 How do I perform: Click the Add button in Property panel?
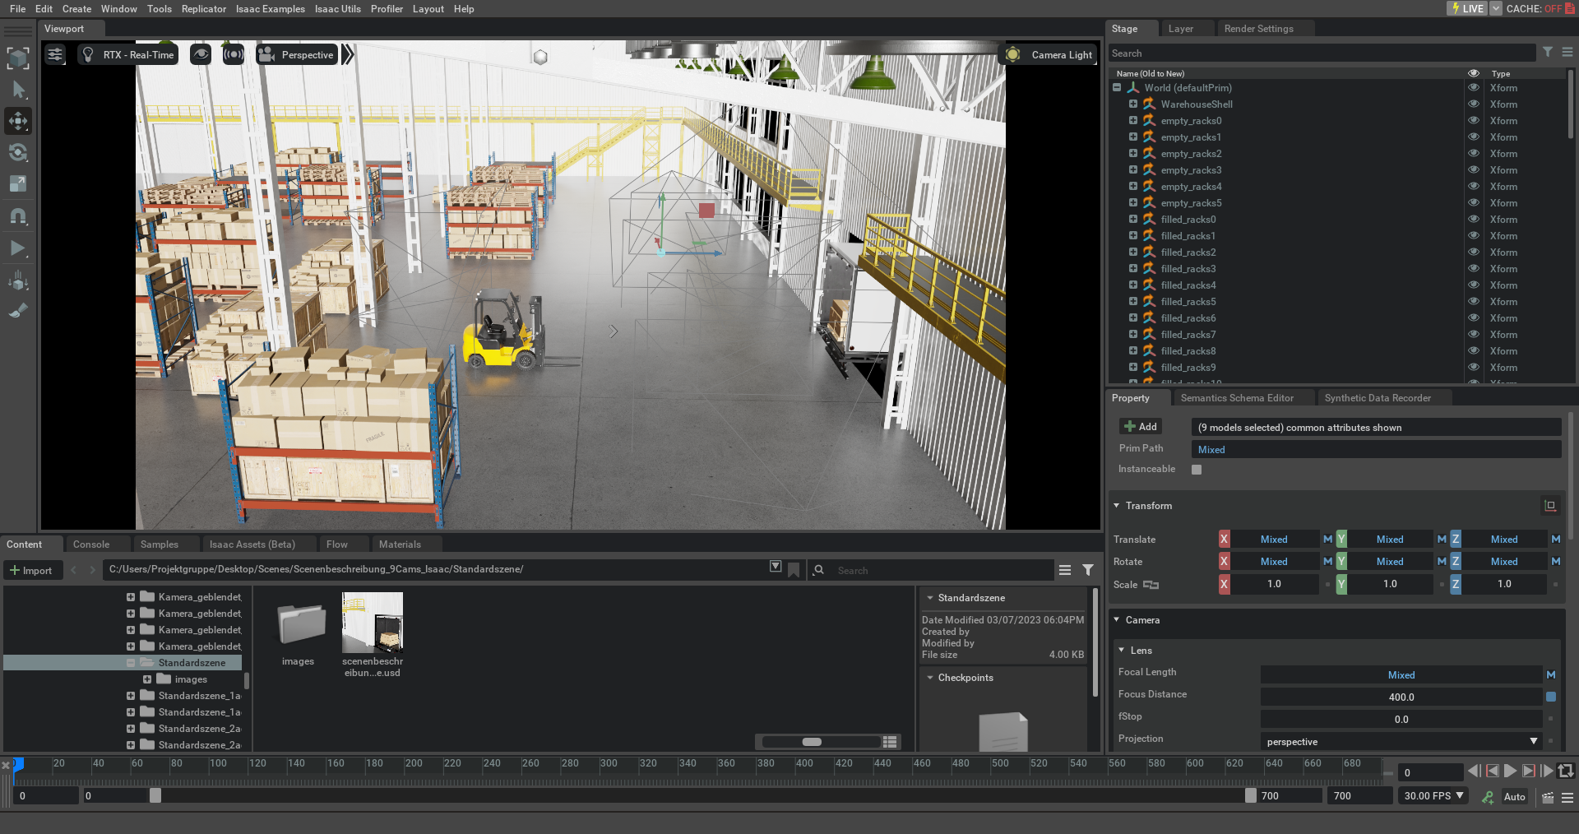pyautogui.click(x=1141, y=427)
